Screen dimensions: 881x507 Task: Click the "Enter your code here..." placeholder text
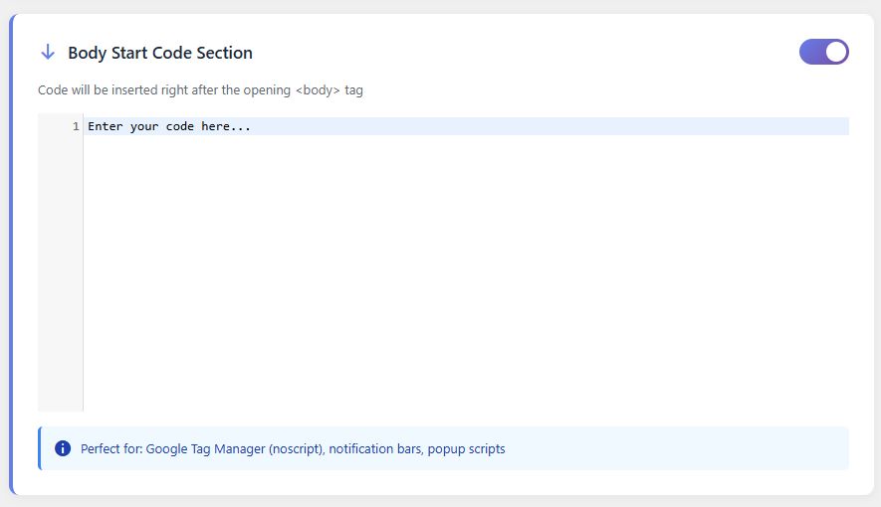pos(169,126)
